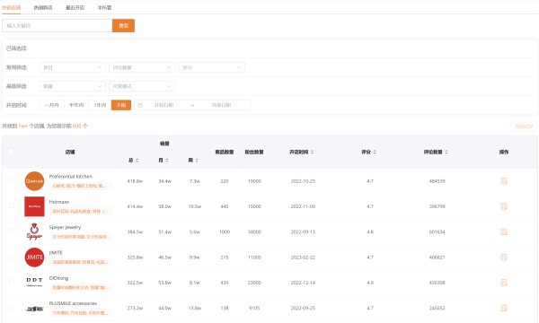Image resolution: width=539 pixels, height=323 pixels.
Task: Open details icon for Preferential Kitchen row
Action: click(504, 181)
